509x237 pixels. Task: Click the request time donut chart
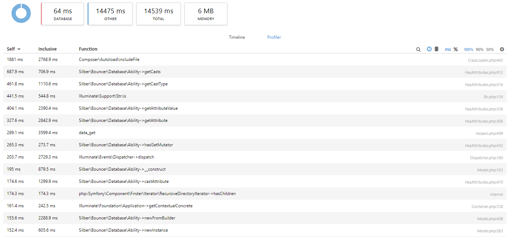tap(21, 13)
